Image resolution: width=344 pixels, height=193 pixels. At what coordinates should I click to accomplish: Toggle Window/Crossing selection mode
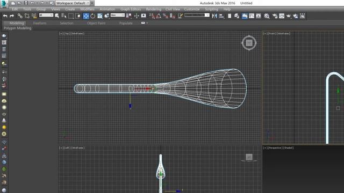tap(78, 16)
